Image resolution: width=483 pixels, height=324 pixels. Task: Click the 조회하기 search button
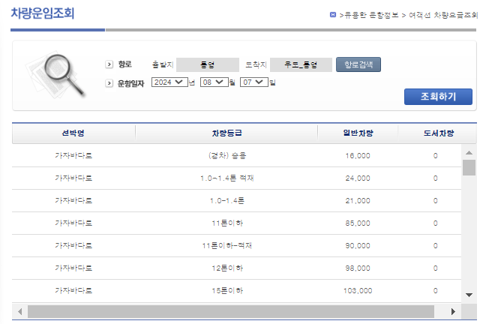pos(438,97)
